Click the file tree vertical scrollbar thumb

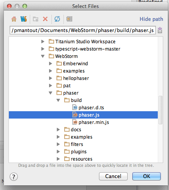160,110
